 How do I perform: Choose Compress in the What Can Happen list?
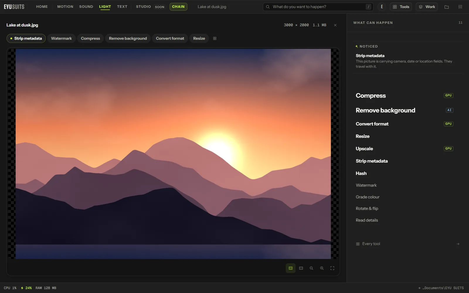[x=405, y=96]
